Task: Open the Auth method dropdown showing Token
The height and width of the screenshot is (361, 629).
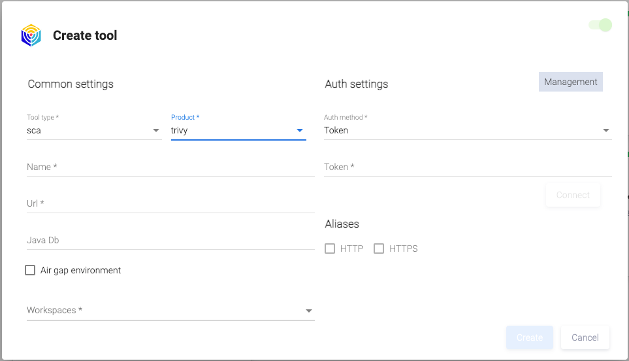Action: pos(467,130)
